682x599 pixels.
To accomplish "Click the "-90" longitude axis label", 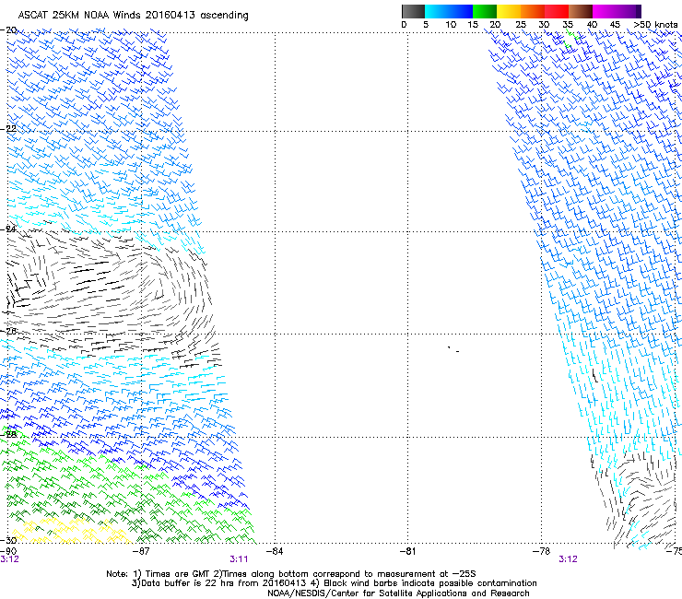I will (8, 551).
